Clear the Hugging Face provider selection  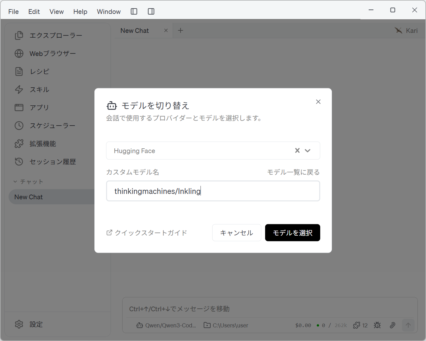point(297,151)
